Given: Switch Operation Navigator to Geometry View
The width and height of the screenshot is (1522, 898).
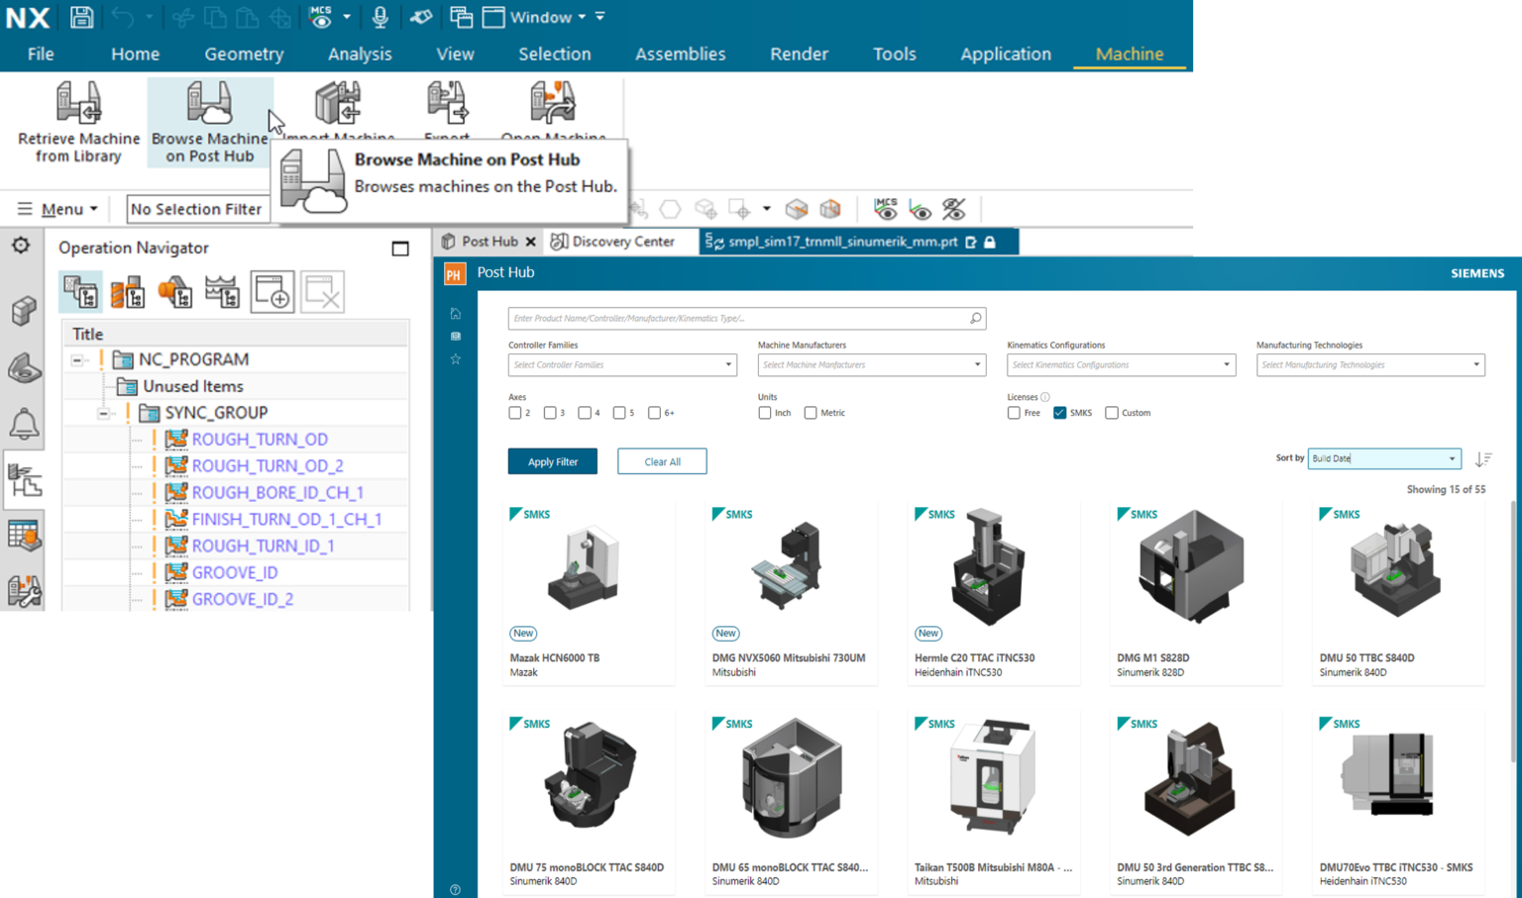Looking at the screenshot, I should [x=175, y=291].
